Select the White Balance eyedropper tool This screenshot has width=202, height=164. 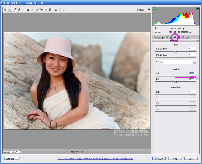[x=14, y=10]
